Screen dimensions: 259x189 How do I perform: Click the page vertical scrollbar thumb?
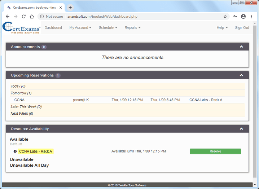click(x=255, y=101)
